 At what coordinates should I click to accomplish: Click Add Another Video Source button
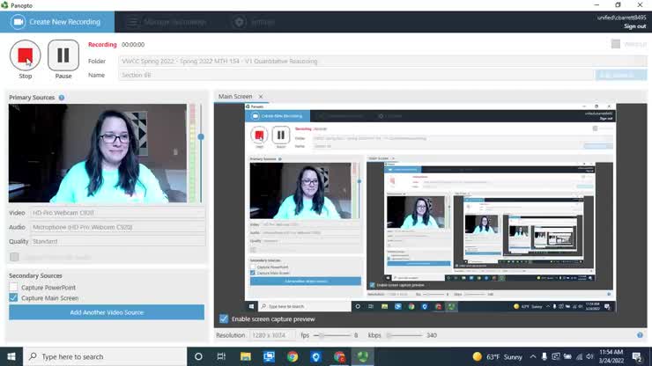pos(107,312)
